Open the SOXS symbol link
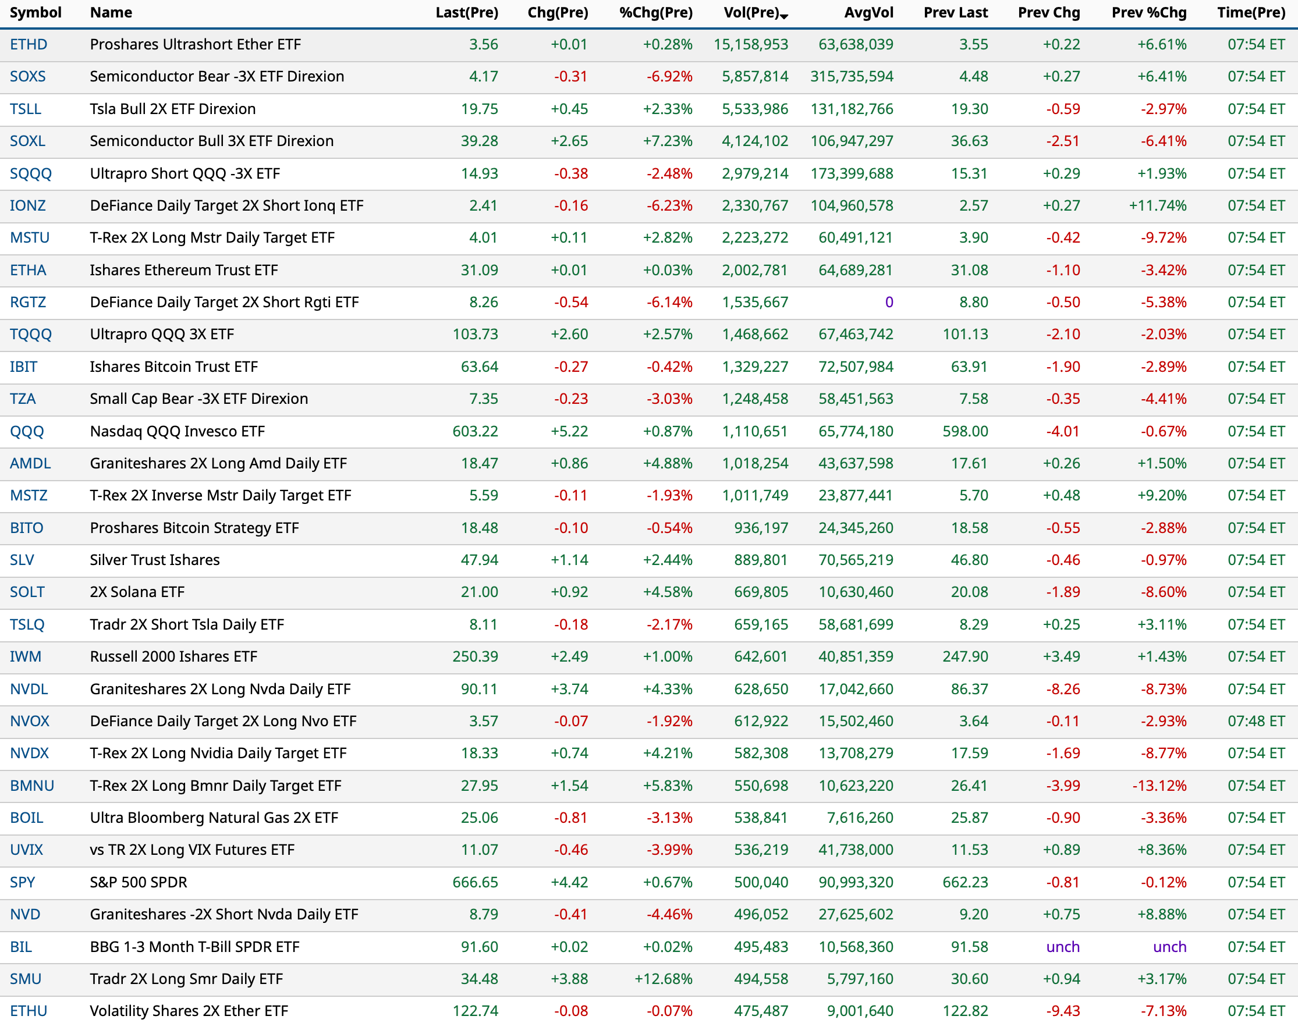This screenshot has height=1023, width=1298. click(27, 77)
